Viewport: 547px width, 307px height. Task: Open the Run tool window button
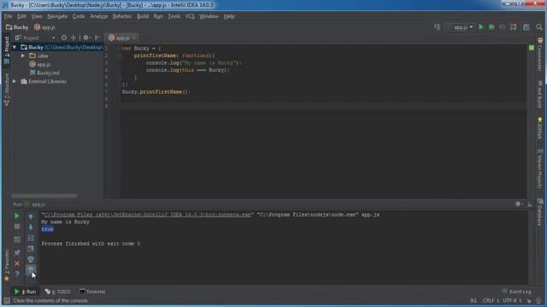[x=25, y=292]
